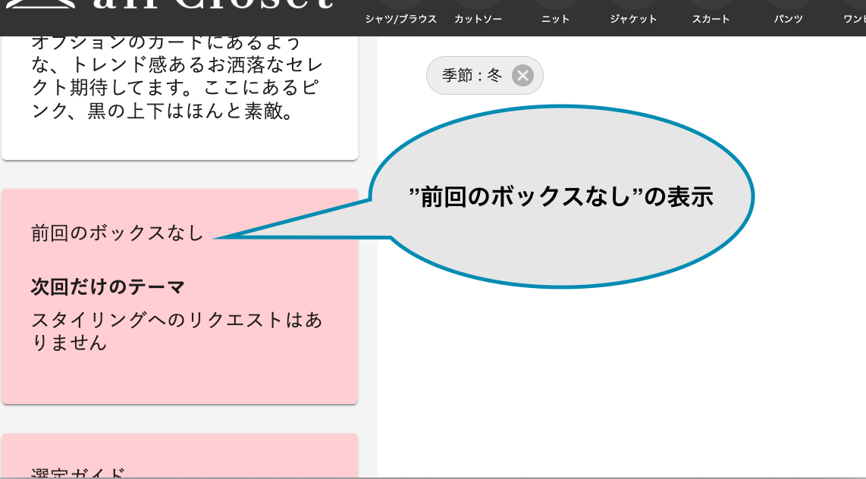The image size is (866, 479).
Task: Switch to the partially visible ワンピ category
Action: 854,14
